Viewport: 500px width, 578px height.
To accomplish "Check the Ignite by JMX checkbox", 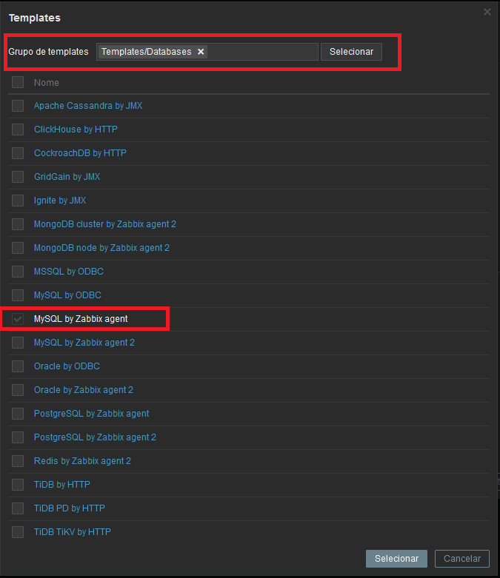I will 18,201.
